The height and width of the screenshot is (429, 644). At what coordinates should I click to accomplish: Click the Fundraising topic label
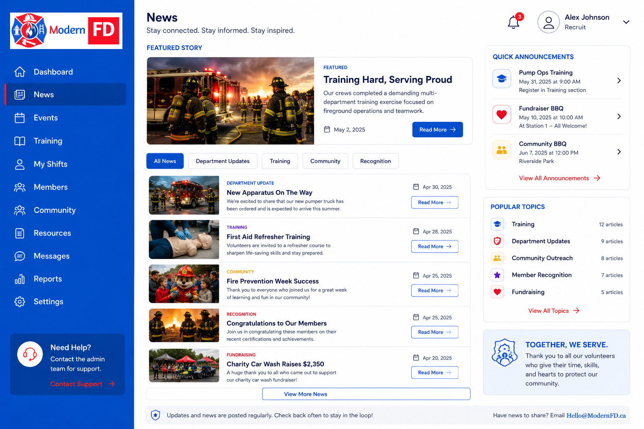coord(528,292)
